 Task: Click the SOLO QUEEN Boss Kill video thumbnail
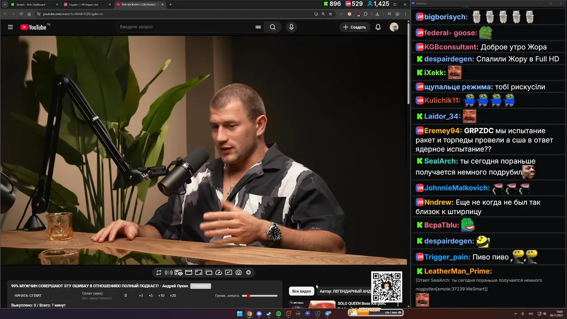tap(312, 304)
